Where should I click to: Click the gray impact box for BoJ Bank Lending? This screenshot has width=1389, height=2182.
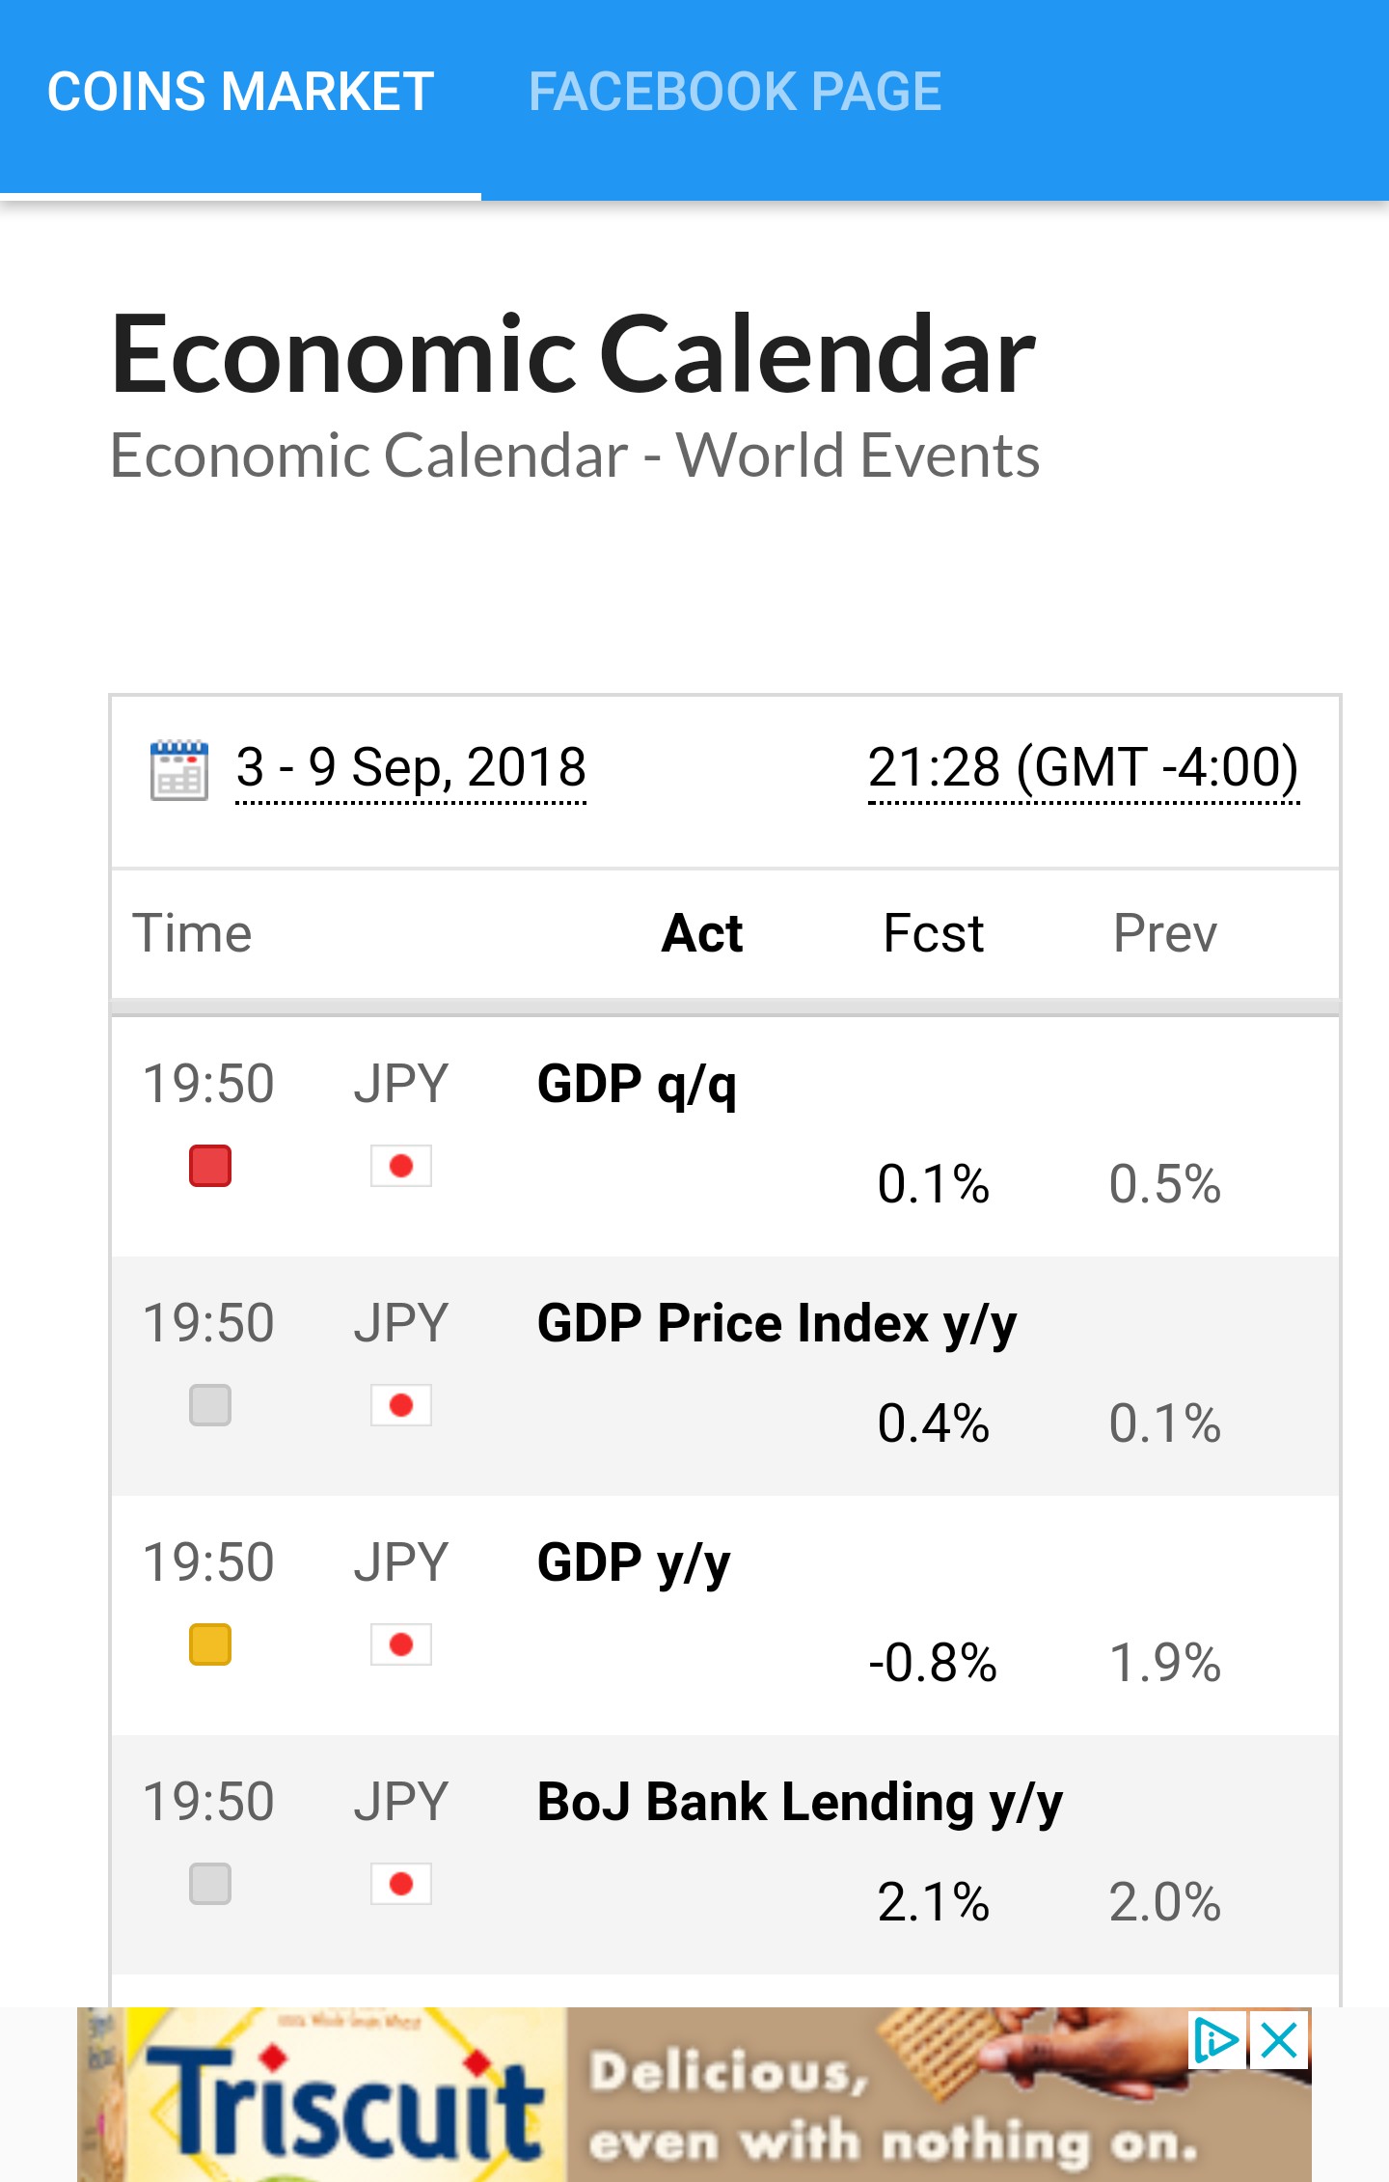(210, 1884)
